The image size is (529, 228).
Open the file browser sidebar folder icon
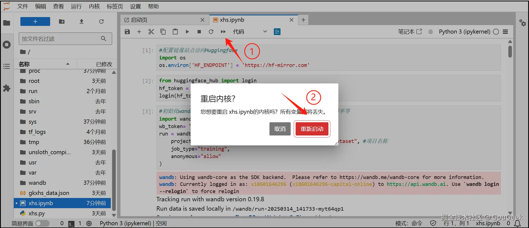click(7, 23)
